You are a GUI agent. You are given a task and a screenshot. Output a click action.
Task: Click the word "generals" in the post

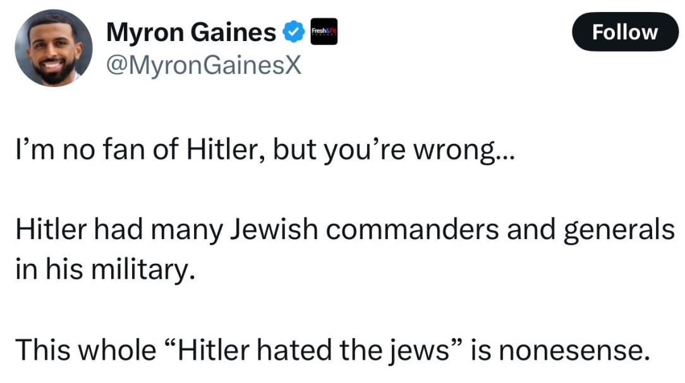click(x=619, y=231)
